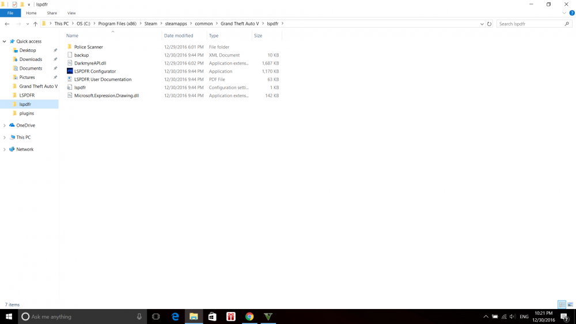Open Windows Start menu
This screenshot has width=576, height=324.
pos(9,317)
